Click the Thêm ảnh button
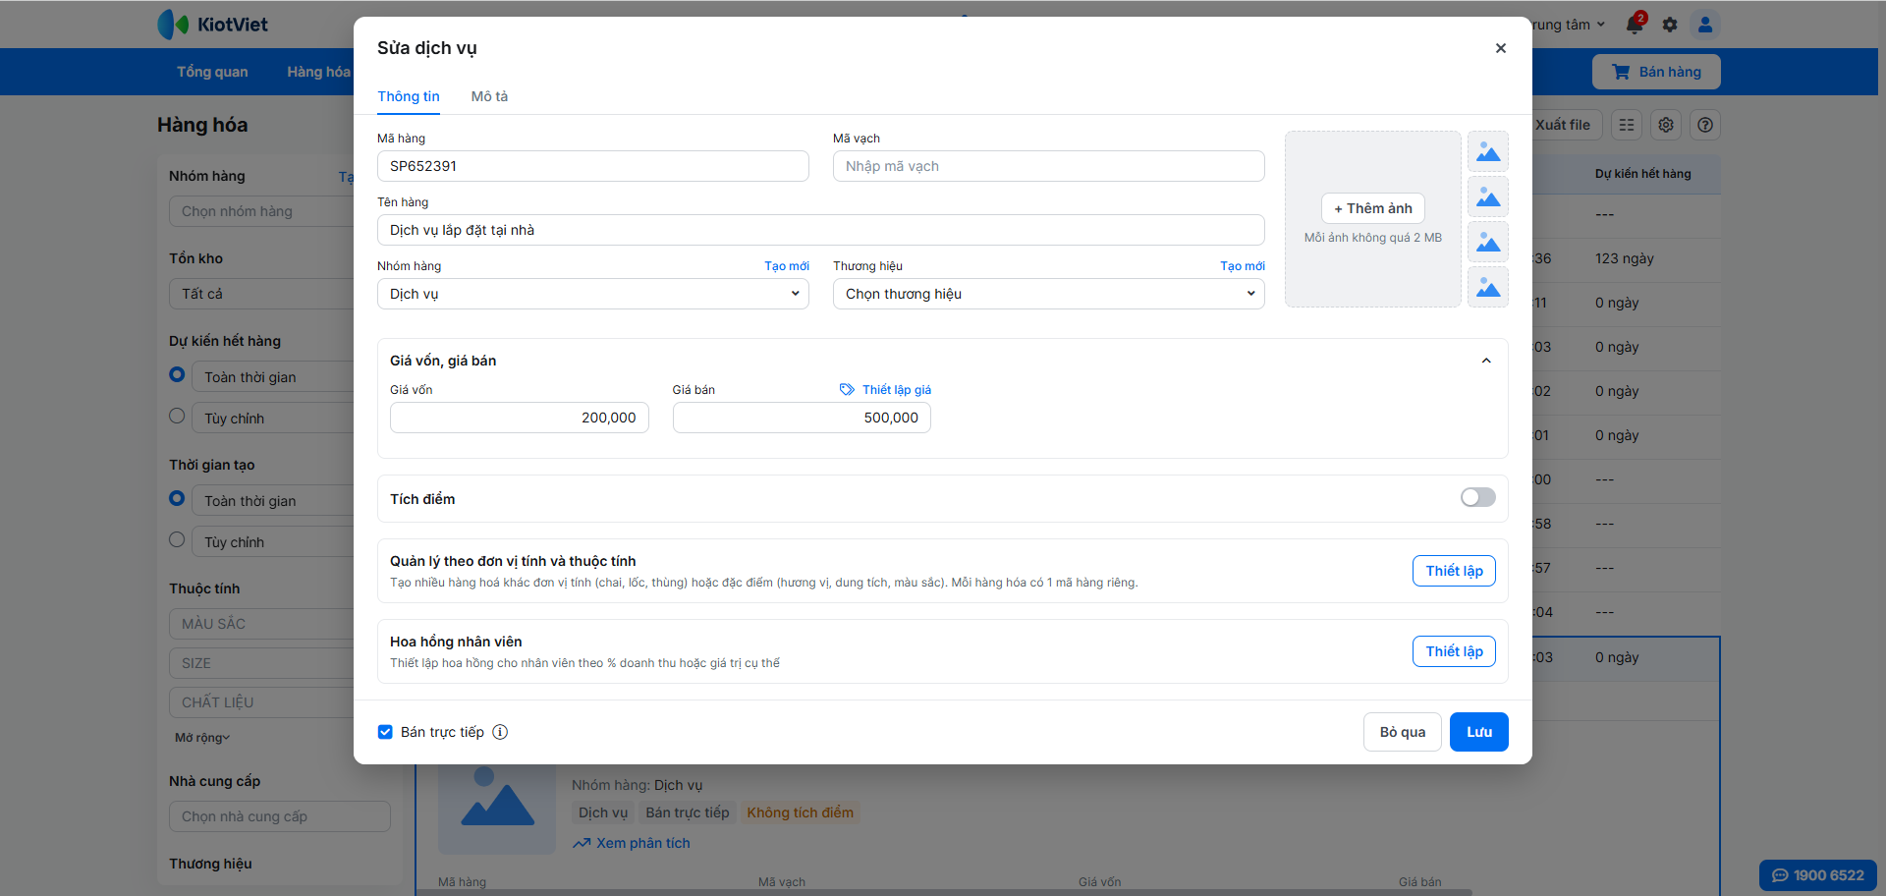The height and width of the screenshot is (896, 1886). point(1373,208)
